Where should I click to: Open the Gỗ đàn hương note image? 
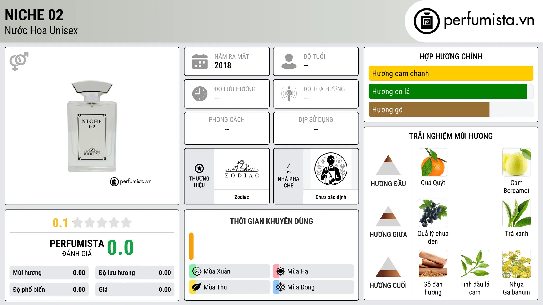(x=433, y=264)
